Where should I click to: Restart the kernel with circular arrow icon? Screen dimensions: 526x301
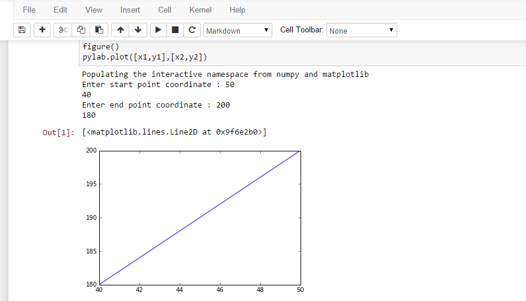pos(192,30)
